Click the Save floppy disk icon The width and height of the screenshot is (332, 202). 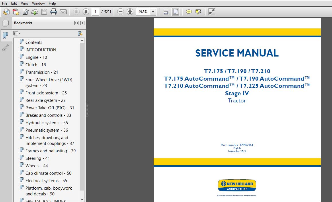(x=44, y=12)
